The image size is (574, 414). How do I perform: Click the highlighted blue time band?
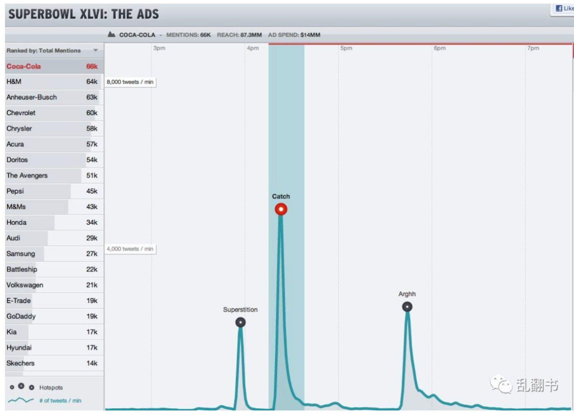[286, 227]
